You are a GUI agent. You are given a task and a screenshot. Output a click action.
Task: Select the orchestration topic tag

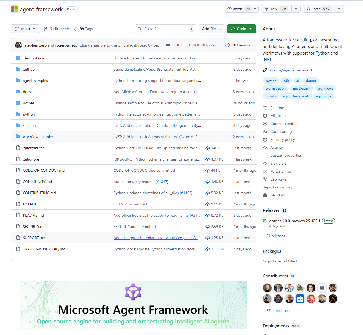[x=275, y=88]
